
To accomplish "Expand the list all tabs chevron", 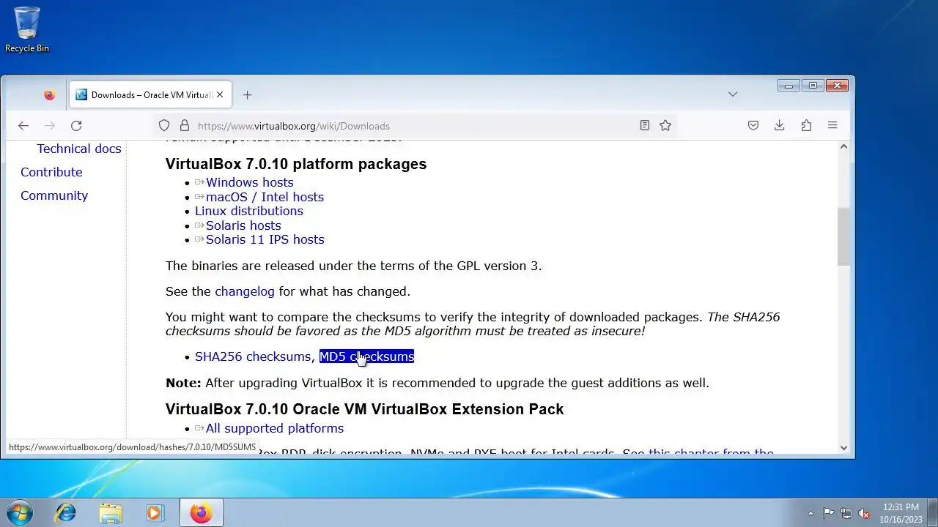I will [x=732, y=94].
